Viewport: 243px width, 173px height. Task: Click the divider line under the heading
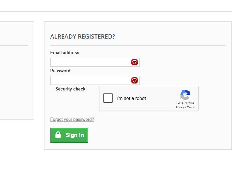click(138, 45)
